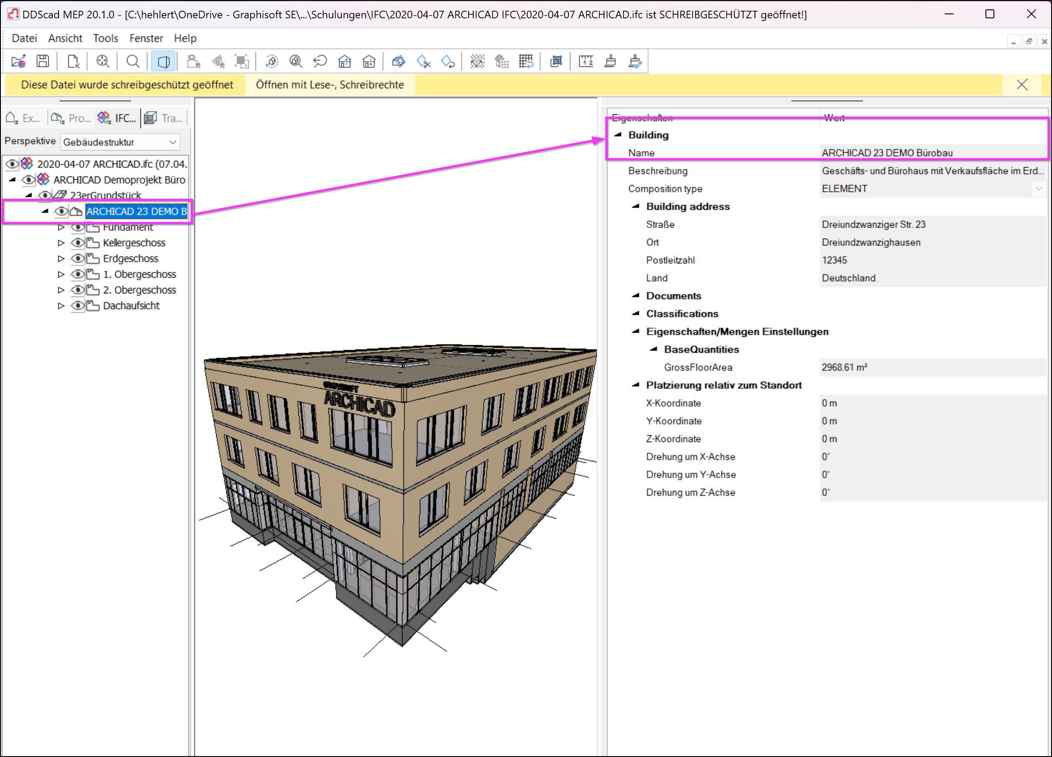
Task: Click the close file icon
Action: (73, 61)
